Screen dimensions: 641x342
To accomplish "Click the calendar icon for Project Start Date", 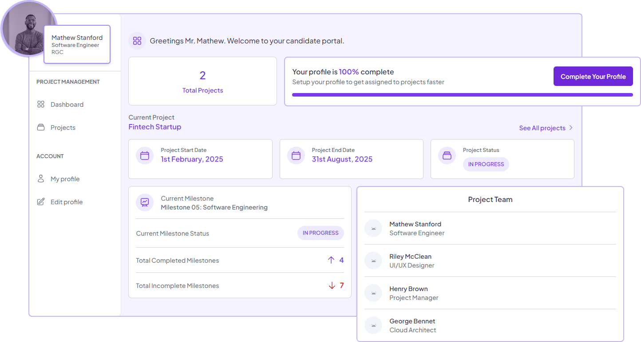I will [x=145, y=155].
